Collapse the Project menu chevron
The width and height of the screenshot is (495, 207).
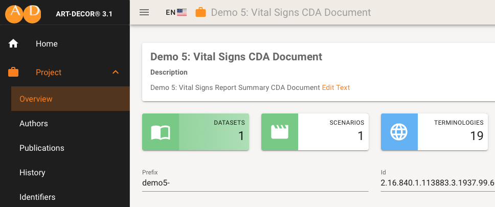[116, 73]
